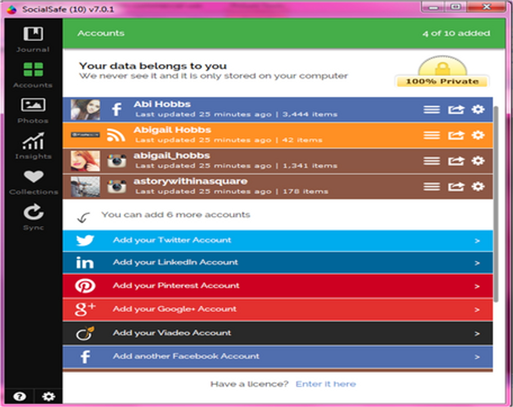Click Instagram icon on astorywithinasquare row
The width and height of the screenshot is (513, 407).
coord(117,187)
